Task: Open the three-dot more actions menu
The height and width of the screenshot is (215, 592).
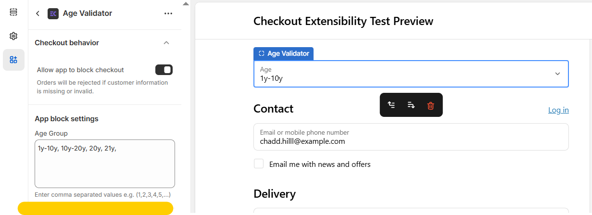Action: click(168, 13)
